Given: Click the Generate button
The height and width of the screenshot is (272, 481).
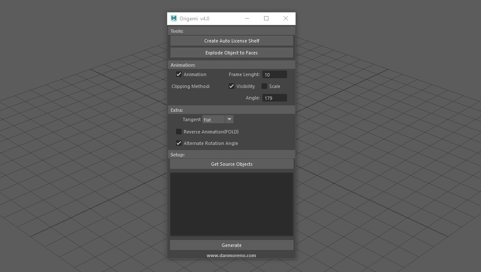Looking at the screenshot, I should pos(232,245).
